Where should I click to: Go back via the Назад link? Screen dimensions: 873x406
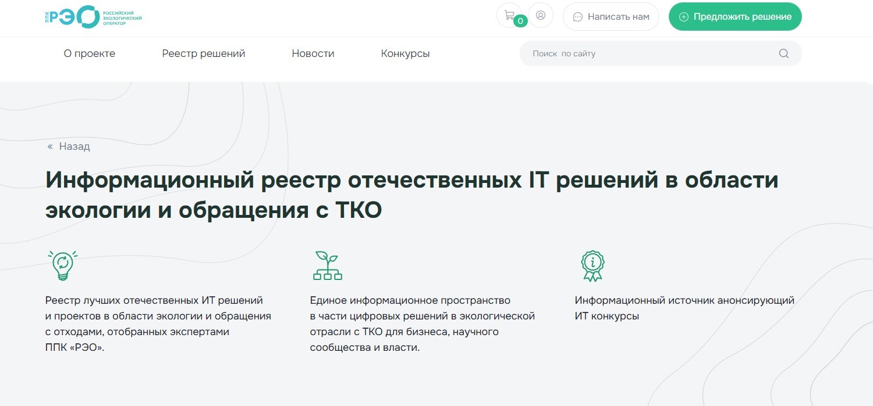point(69,146)
